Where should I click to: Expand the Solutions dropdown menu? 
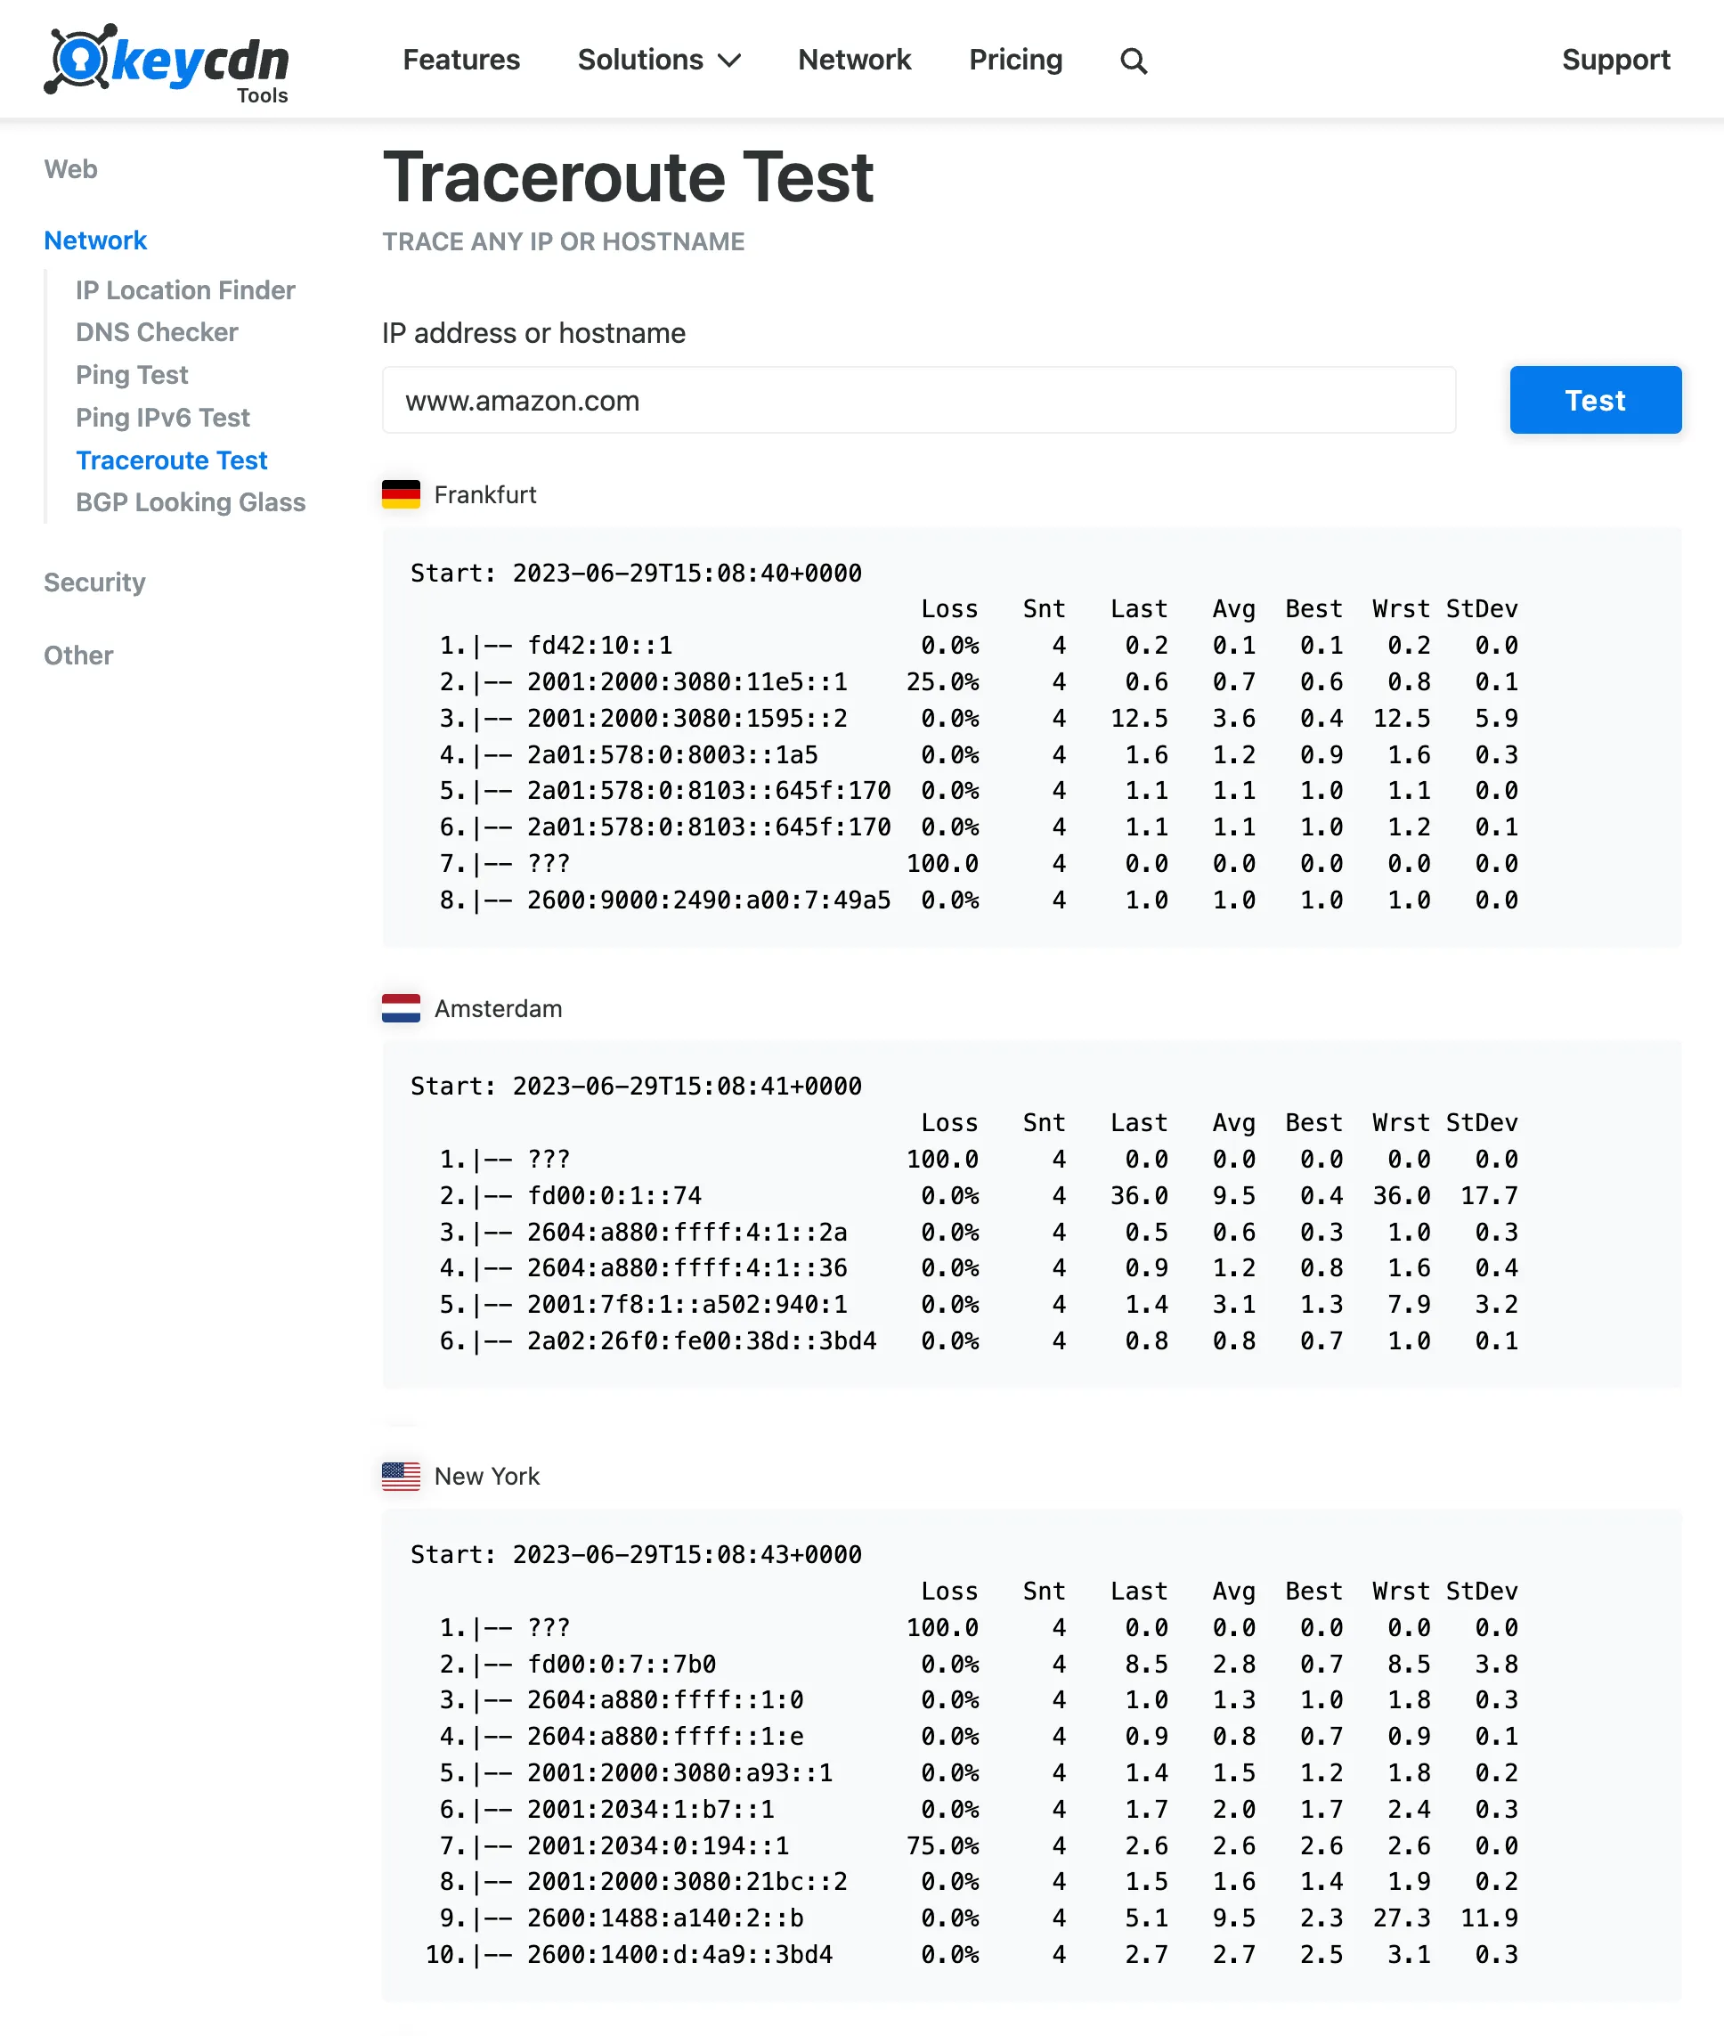[x=659, y=61]
